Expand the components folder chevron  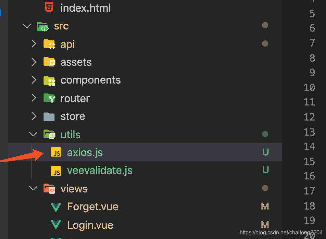(33, 80)
